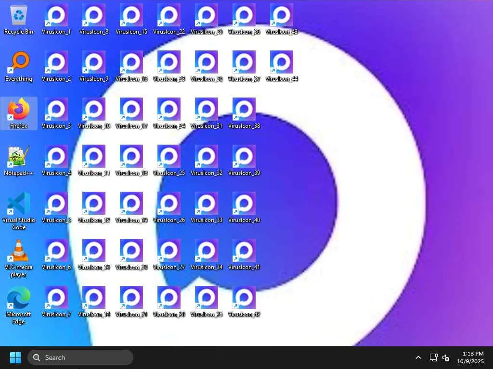The width and height of the screenshot is (493, 369).
Task: Select the VirusIcon_10 shortcut
Action: point(94,113)
